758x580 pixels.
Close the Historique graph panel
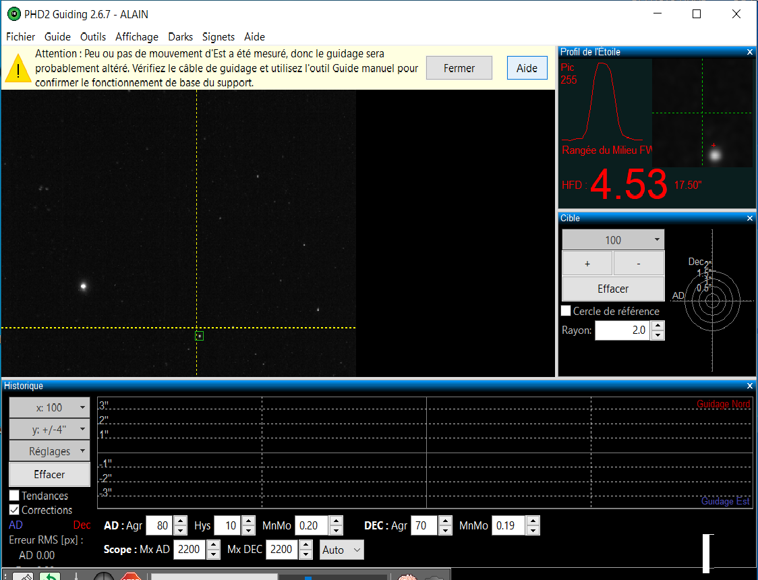coord(750,386)
